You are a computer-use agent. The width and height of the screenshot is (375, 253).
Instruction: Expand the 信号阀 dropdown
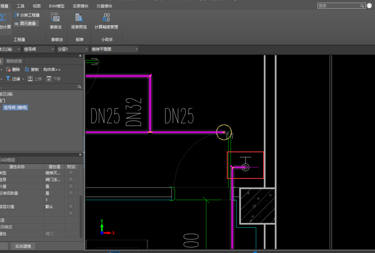pyautogui.click(x=52, y=49)
